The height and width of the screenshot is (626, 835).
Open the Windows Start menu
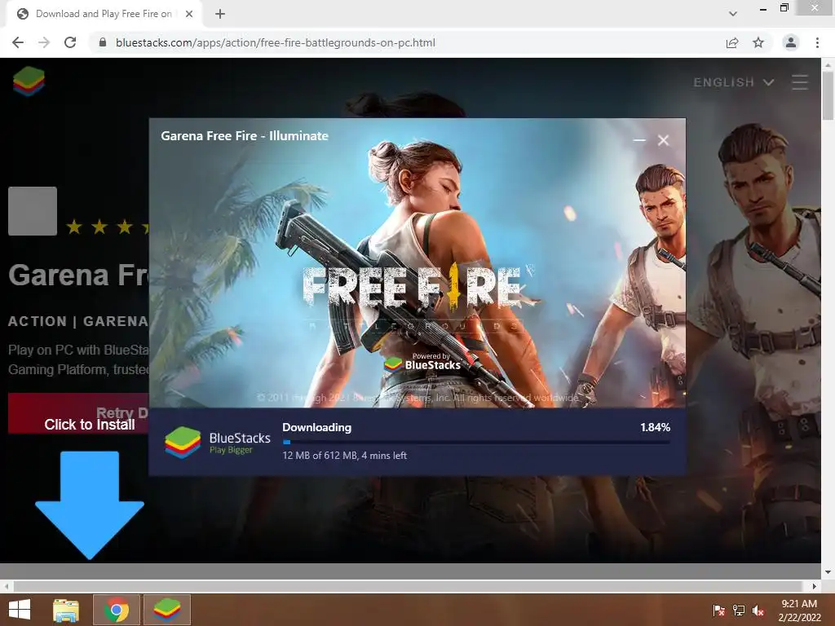point(20,610)
